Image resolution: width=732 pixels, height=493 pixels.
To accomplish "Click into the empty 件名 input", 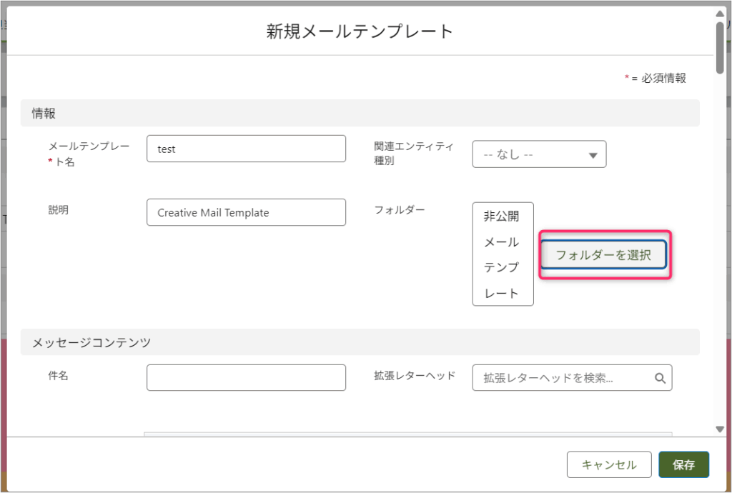I will [x=246, y=377].
